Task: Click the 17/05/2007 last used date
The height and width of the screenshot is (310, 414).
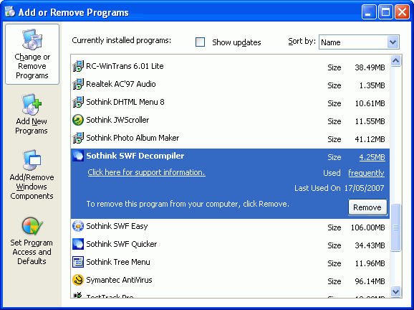Action: point(364,188)
